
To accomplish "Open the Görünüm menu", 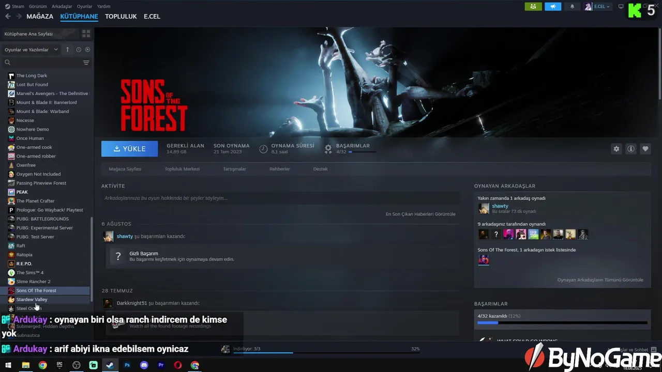I will tap(38, 6).
